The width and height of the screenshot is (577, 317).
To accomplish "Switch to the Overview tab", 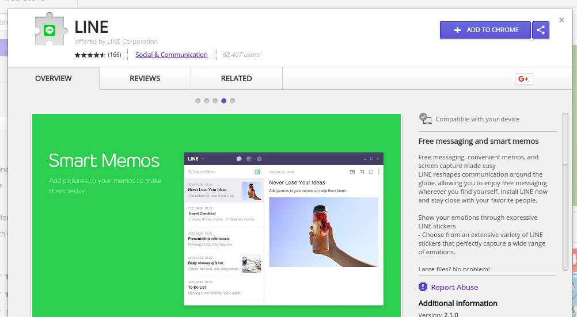I will [x=54, y=78].
